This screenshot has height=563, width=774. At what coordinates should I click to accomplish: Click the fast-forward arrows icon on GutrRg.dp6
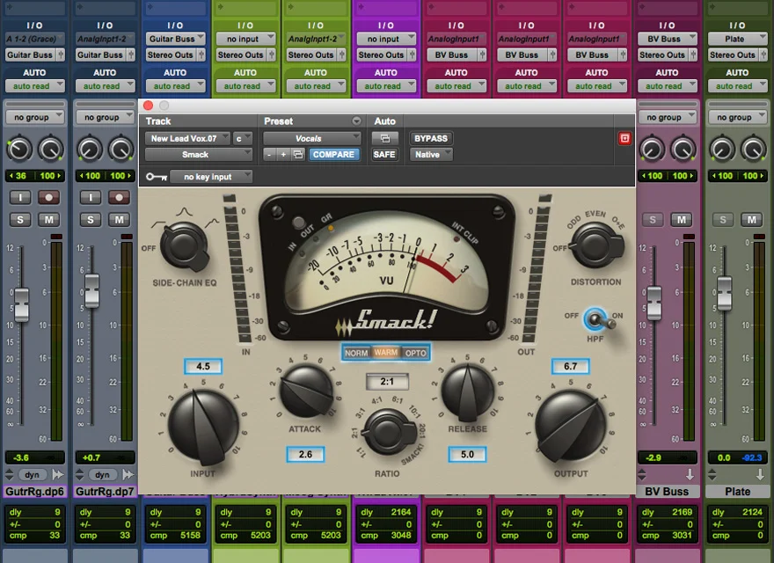coord(58,475)
